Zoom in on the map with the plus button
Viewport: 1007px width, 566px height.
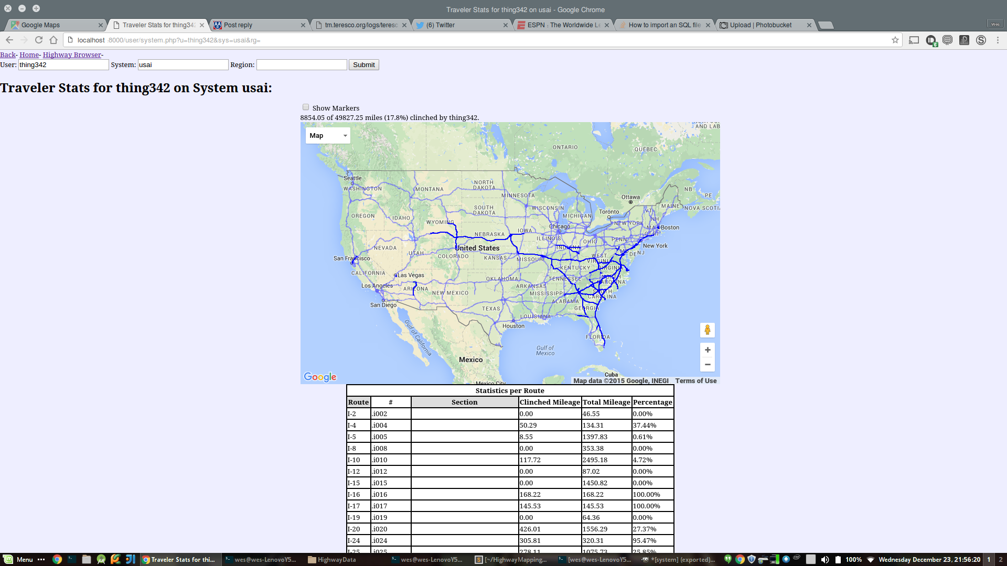coord(708,350)
